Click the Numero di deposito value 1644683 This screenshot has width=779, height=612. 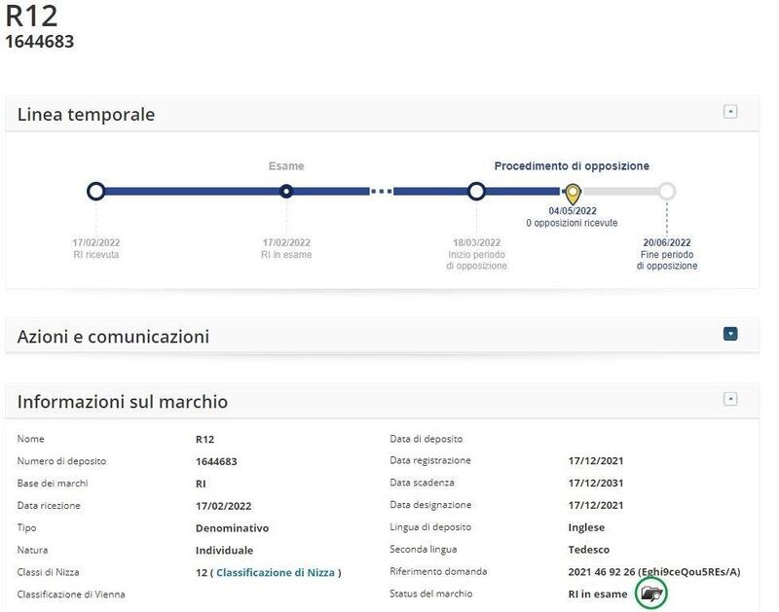coord(216,461)
